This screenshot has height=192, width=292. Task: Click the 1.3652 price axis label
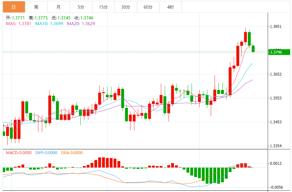[276, 74]
